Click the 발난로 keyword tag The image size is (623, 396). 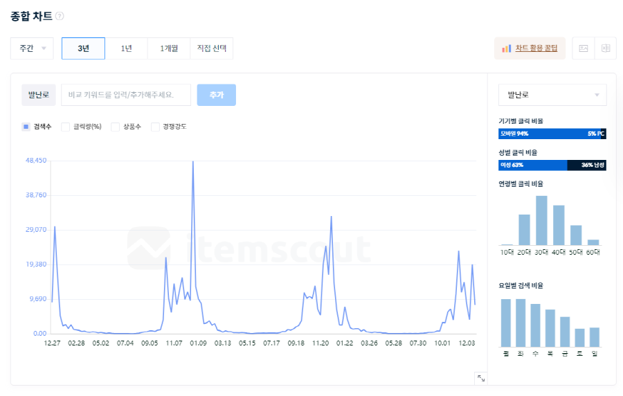(39, 95)
